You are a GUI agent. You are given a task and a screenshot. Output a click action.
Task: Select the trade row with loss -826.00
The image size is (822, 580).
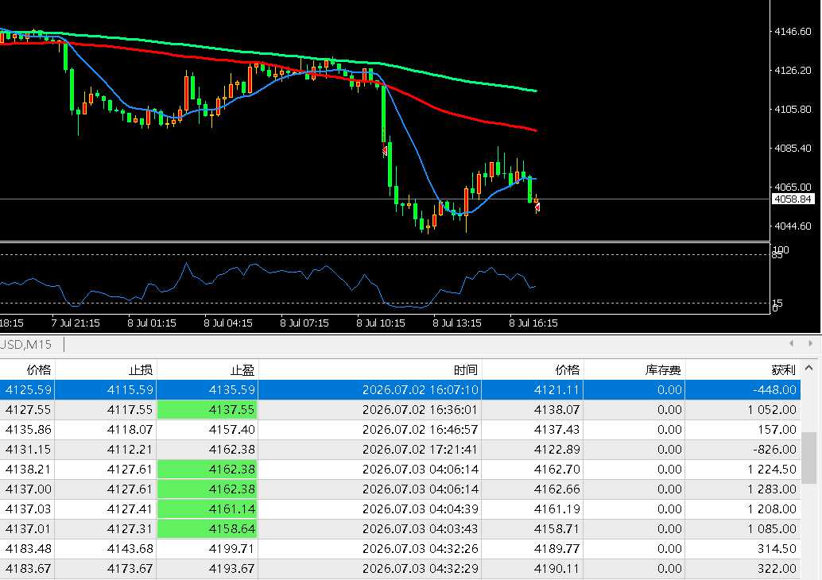401,449
